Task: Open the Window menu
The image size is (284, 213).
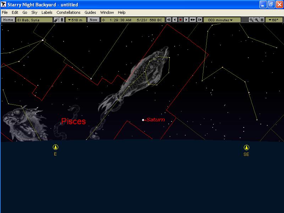Action: pyautogui.click(x=107, y=12)
